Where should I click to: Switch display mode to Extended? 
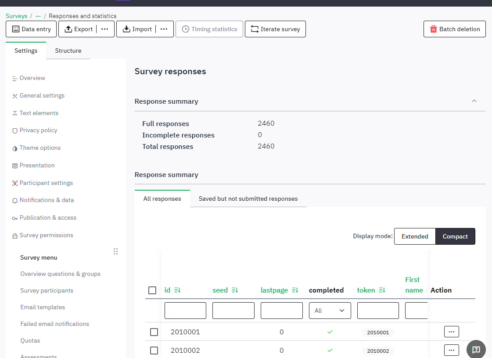414,236
